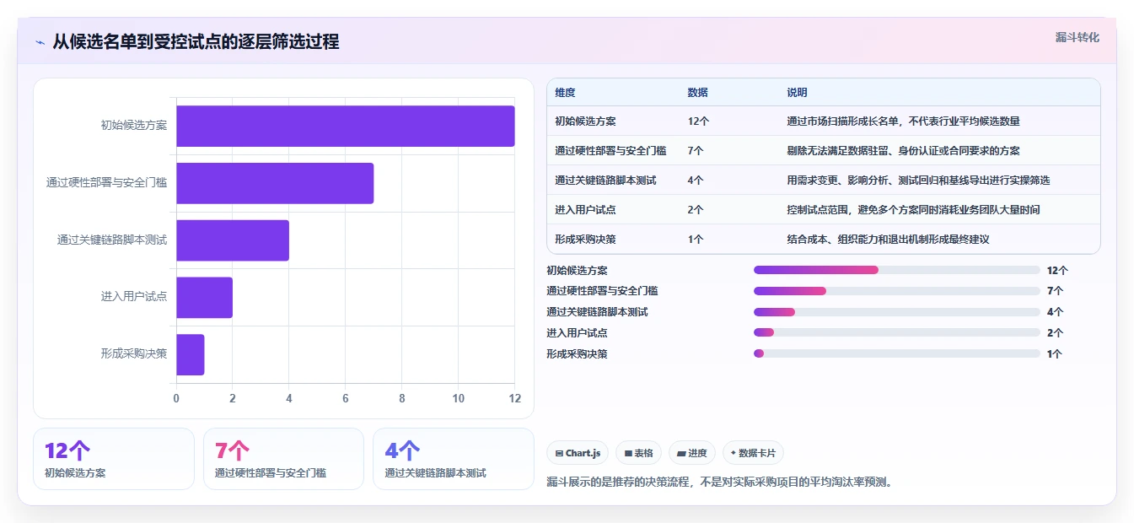The height and width of the screenshot is (523, 1134).
Task: Click the 初始候选方案 label on the chart axis
Action: pos(133,126)
